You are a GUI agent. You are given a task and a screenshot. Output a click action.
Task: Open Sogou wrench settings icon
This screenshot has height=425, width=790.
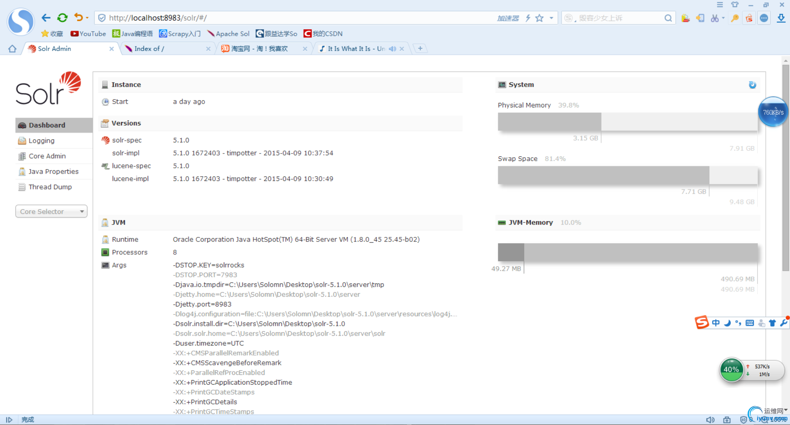coord(783,323)
